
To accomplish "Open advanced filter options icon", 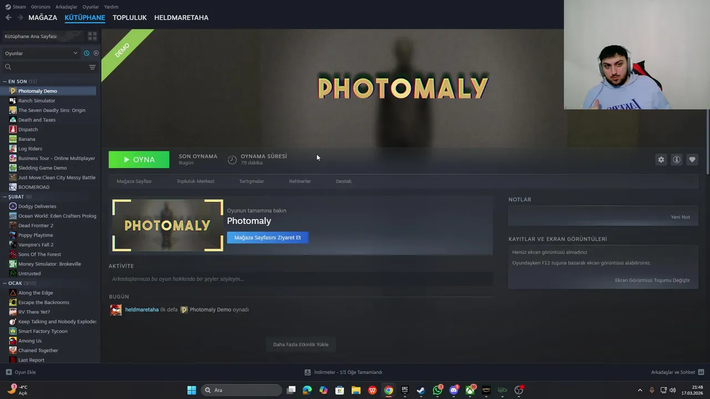I will pos(92,67).
